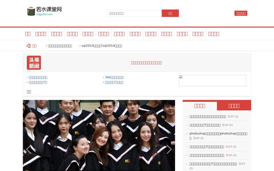Click the 若水课堂网 site logo
This screenshot has height=171, width=274.
(x=45, y=11)
